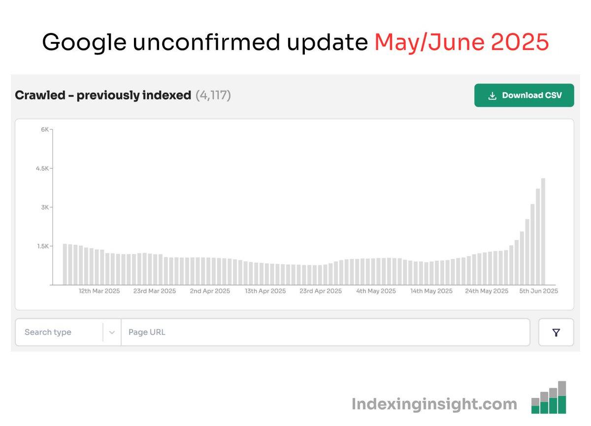This screenshot has width=591, height=426.
Task: Open the filter funnel icon button
Action: 556,332
